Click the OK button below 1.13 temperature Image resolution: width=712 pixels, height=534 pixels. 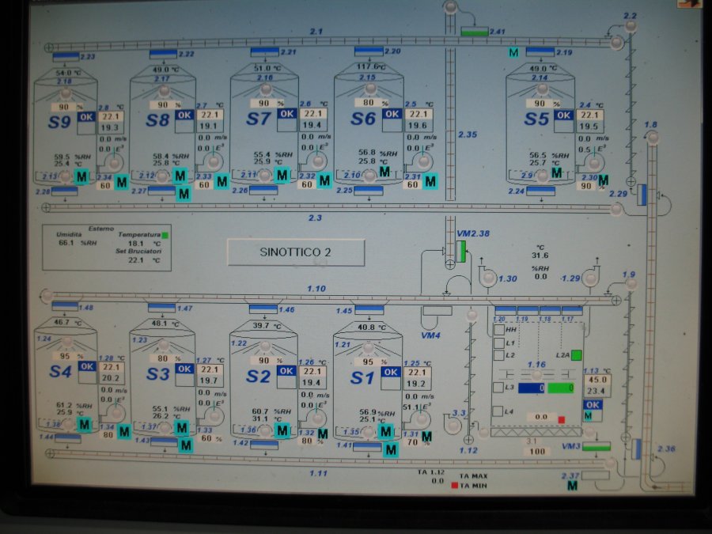[593, 404]
